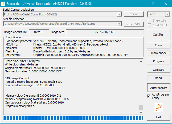This screenshot has height=124, width=172.
Task: Click the Open S19 button
Action: click(134, 24)
